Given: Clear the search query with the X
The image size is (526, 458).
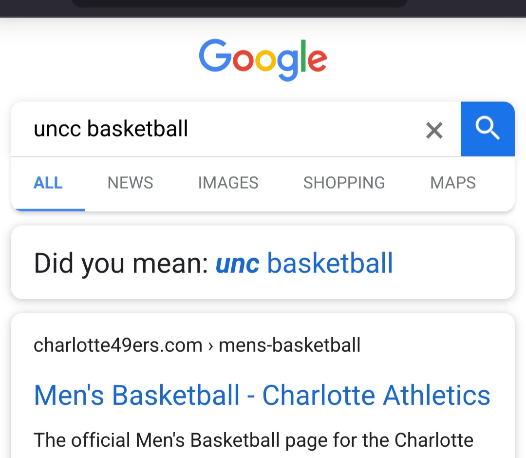Looking at the screenshot, I should [434, 130].
